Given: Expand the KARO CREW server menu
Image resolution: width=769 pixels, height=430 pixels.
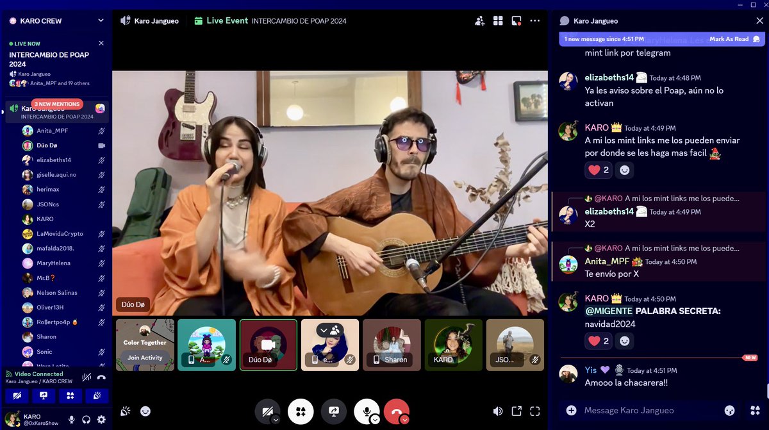Looking at the screenshot, I should click(101, 21).
